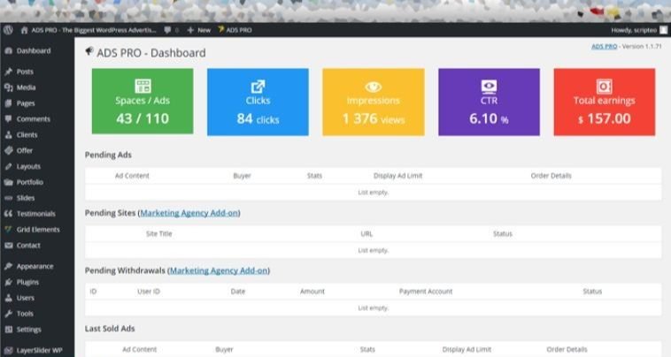Click New label in the admin bar

point(204,30)
